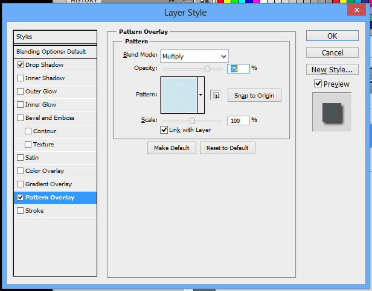Enable the Stroke checkbox
This screenshot has width=372, height=291.
point(20,211)
